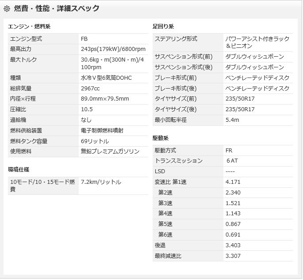
Task: Click the ステアリング形式 label
Action: (x=176, y=39)
